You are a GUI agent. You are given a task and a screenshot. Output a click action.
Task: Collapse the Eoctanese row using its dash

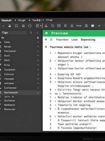[x=38, y=88]
